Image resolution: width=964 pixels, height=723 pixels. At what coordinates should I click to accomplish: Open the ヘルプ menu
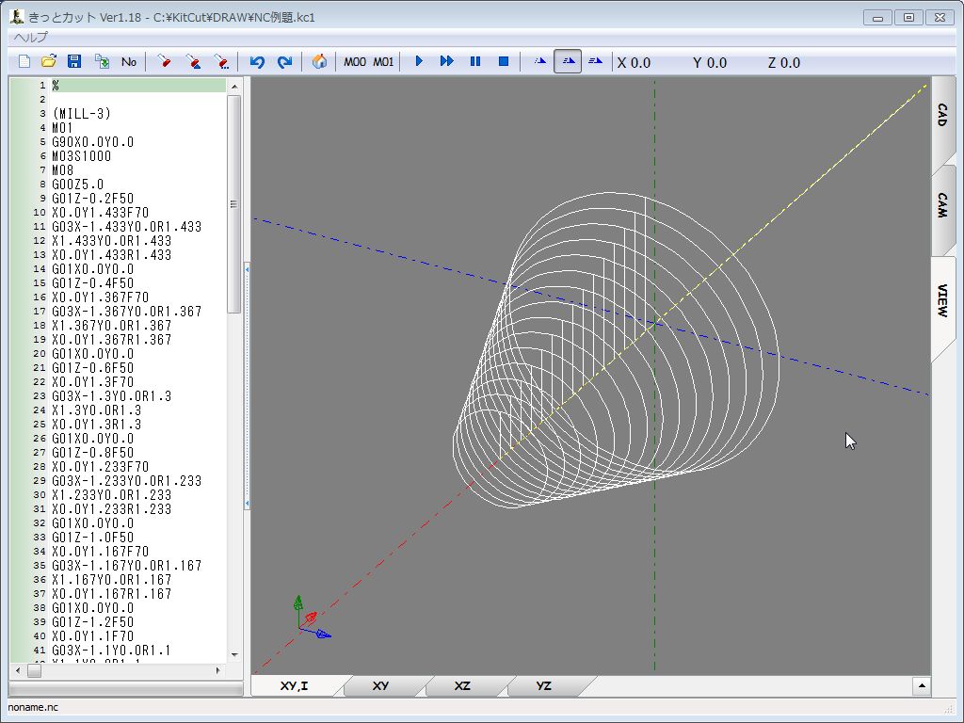(x=31, y=38)
